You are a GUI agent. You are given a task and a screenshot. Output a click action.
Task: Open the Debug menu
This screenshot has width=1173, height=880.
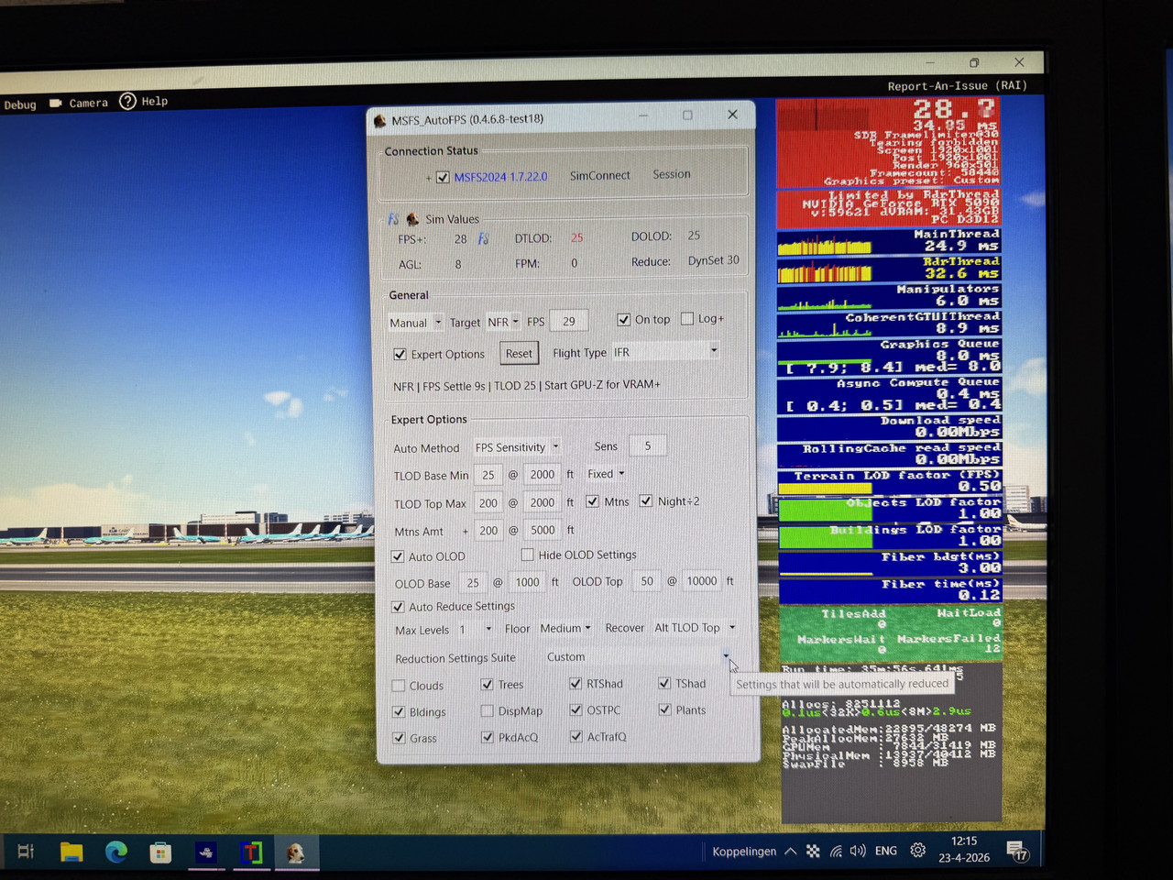pyautogui.click(x=20, y=104)
